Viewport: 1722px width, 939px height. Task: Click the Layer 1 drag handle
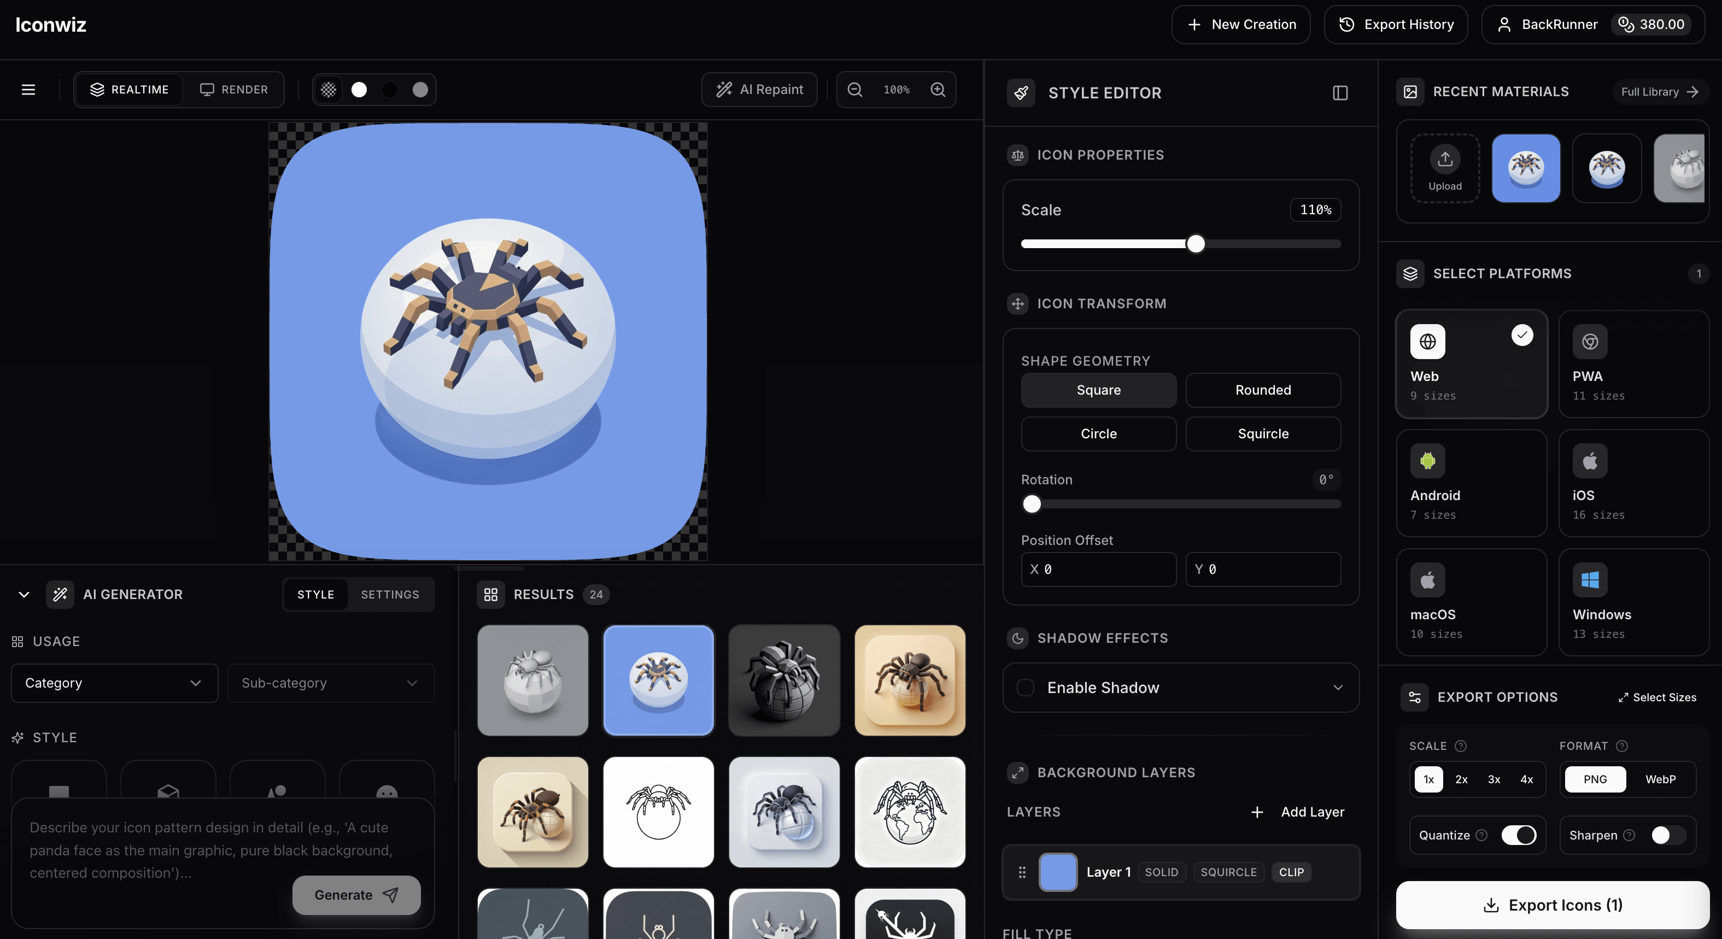pyautogui.click(x=1021, y=872)
